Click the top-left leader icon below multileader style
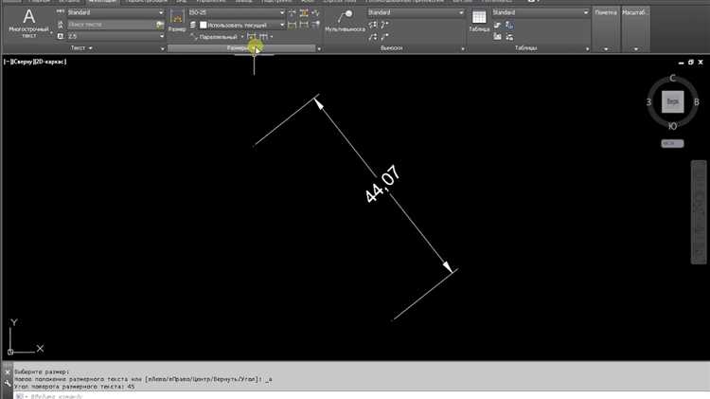This screenshot has height=399, width=710. tap(373, 25)
